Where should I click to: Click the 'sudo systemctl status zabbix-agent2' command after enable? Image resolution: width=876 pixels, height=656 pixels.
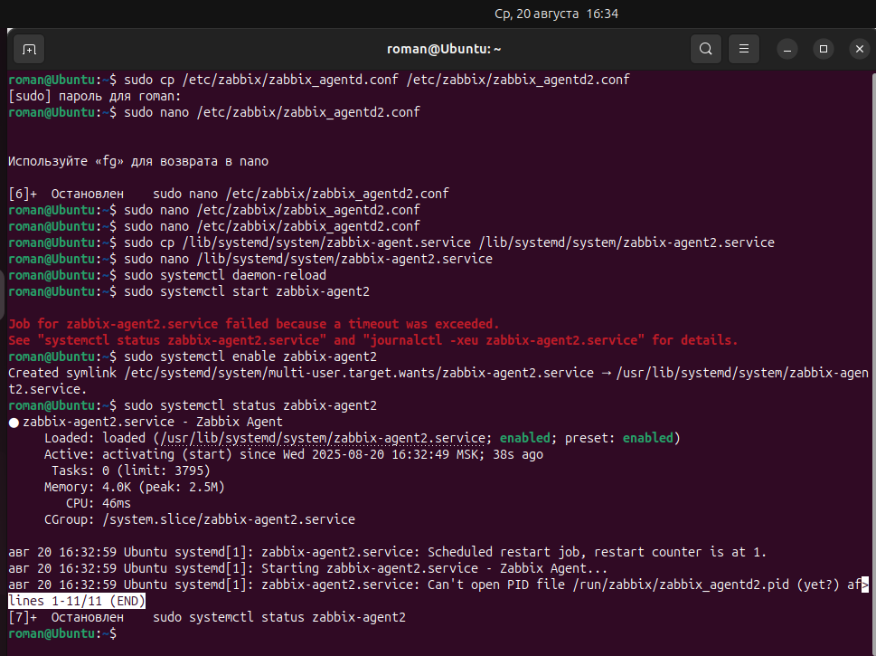pyautogui.click(x=250, y=404)
